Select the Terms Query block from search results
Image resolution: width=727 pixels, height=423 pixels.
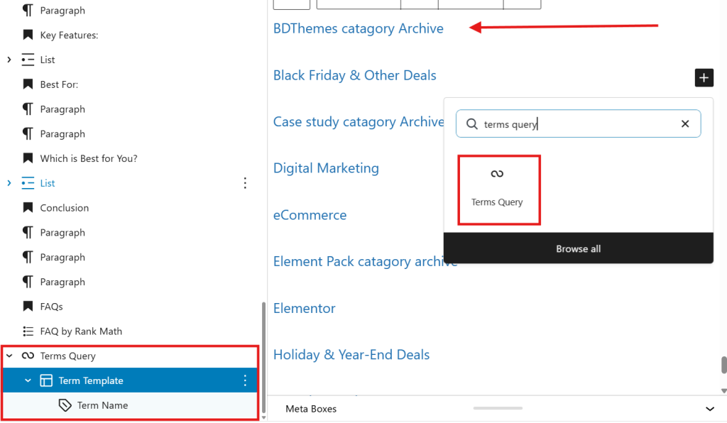click(498, 188)
